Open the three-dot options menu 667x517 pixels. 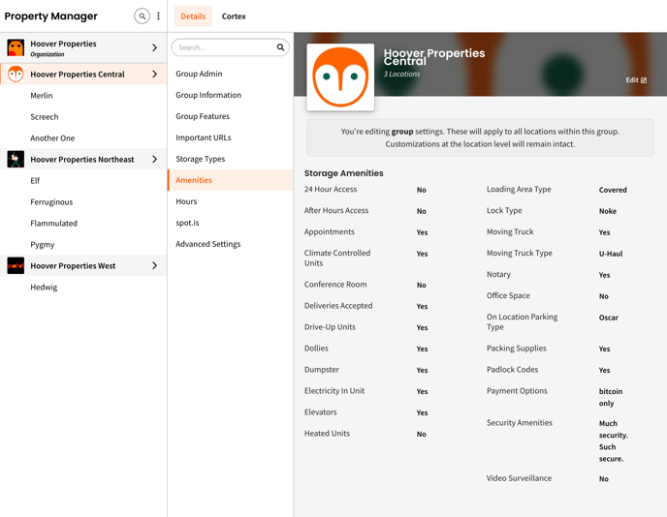[159, 16]
